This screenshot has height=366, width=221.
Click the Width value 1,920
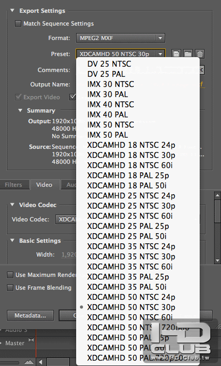[69, 254]
